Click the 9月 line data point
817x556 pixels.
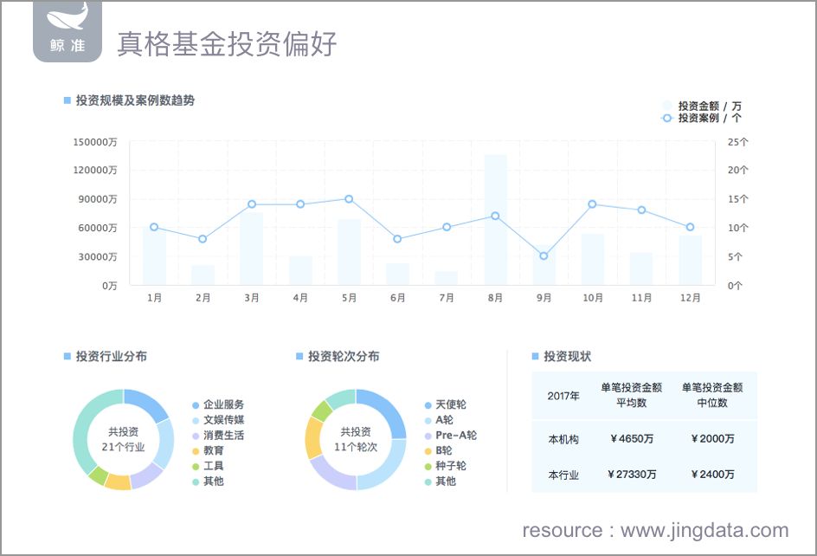(x=544, y=256)
